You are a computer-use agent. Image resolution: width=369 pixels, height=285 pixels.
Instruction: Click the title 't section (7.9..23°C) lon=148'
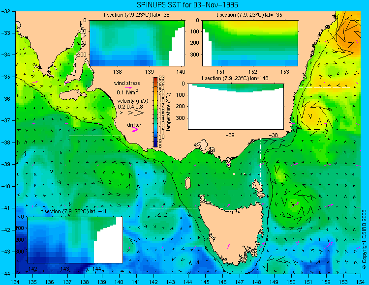pyautogui.click(x=235, y=78)
